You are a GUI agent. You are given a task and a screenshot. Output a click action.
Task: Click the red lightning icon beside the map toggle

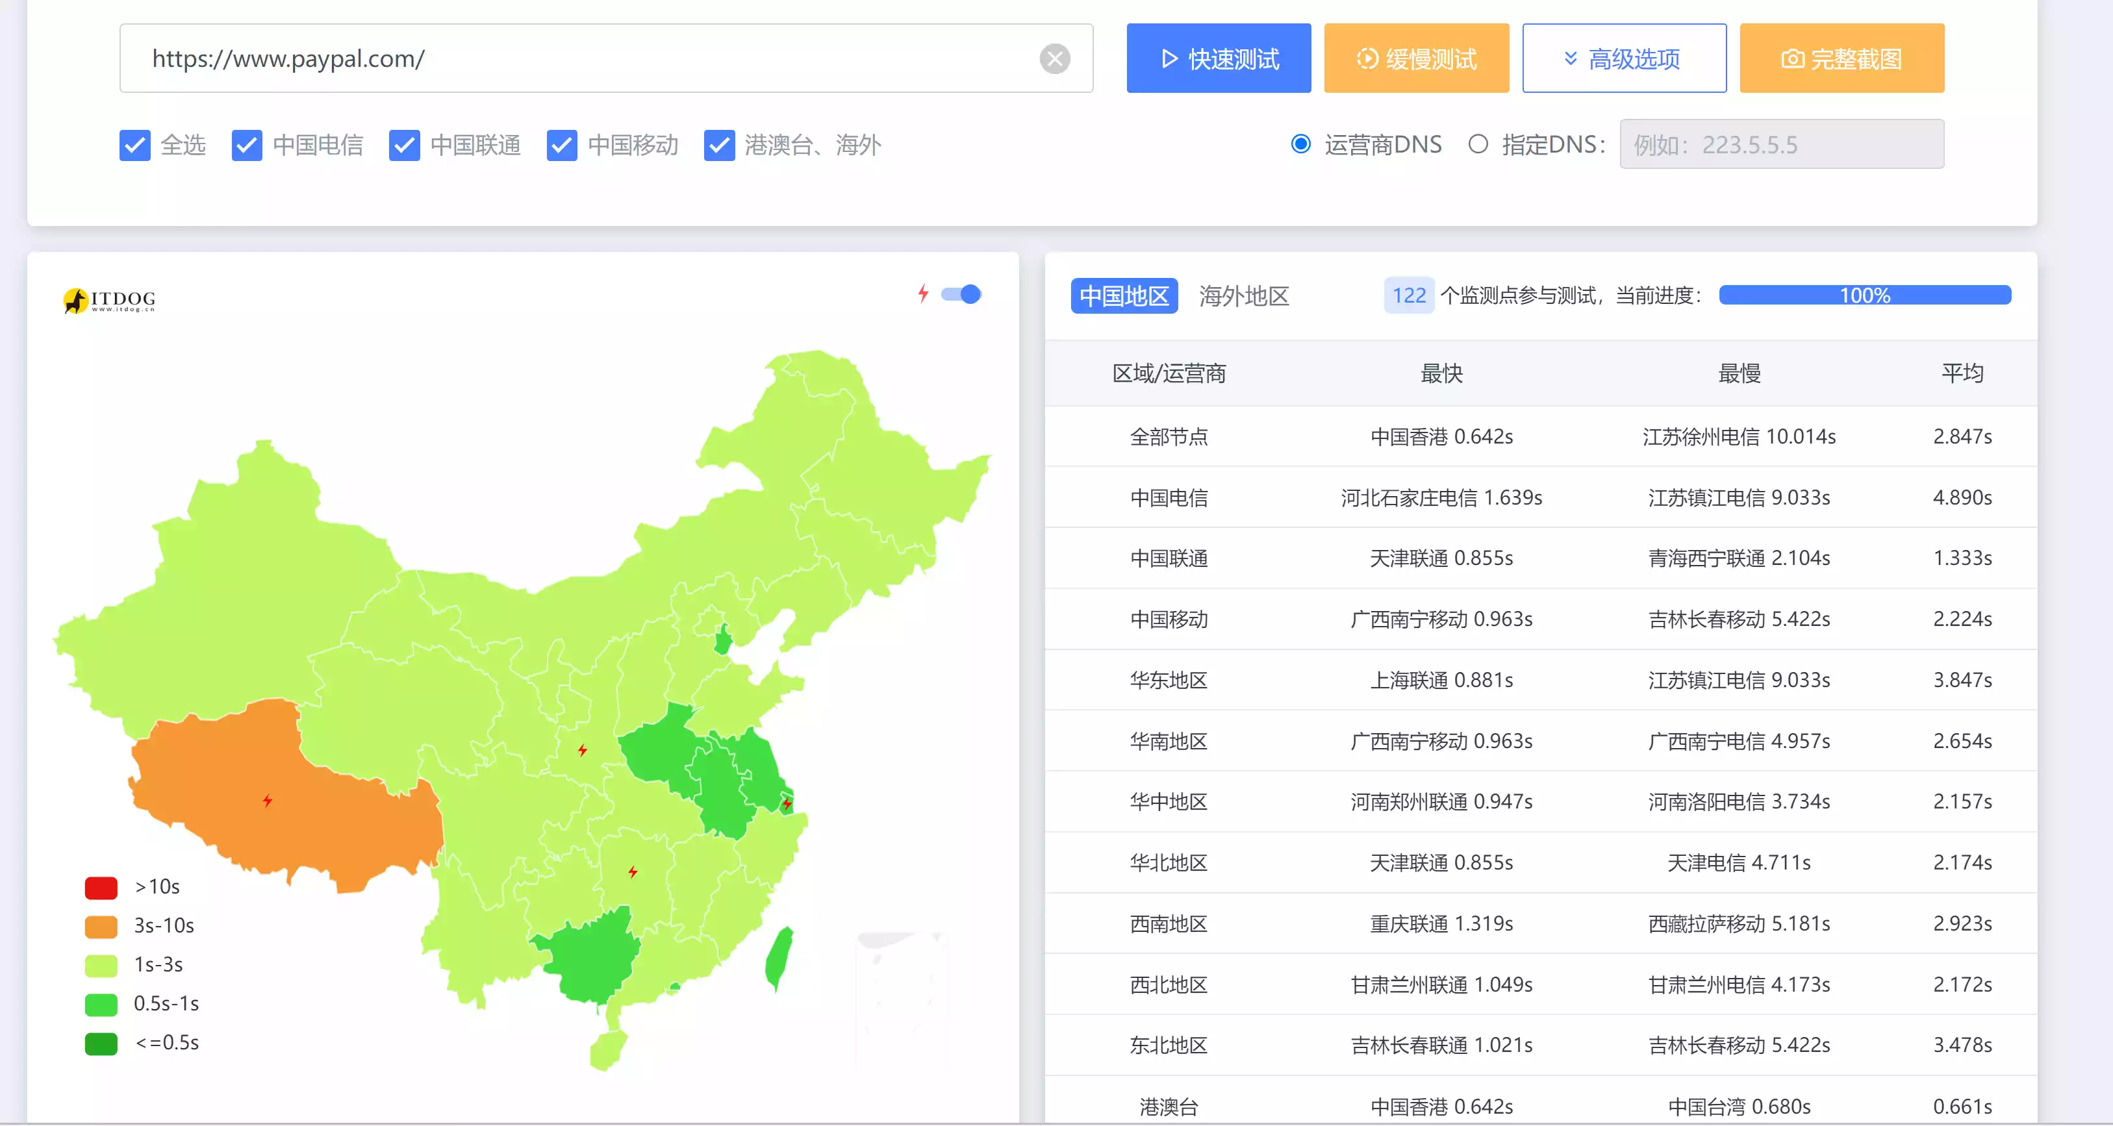pyautogui.click(x=924, y=294)
